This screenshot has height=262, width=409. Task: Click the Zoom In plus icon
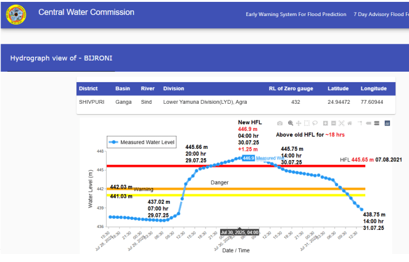point(325,124)
